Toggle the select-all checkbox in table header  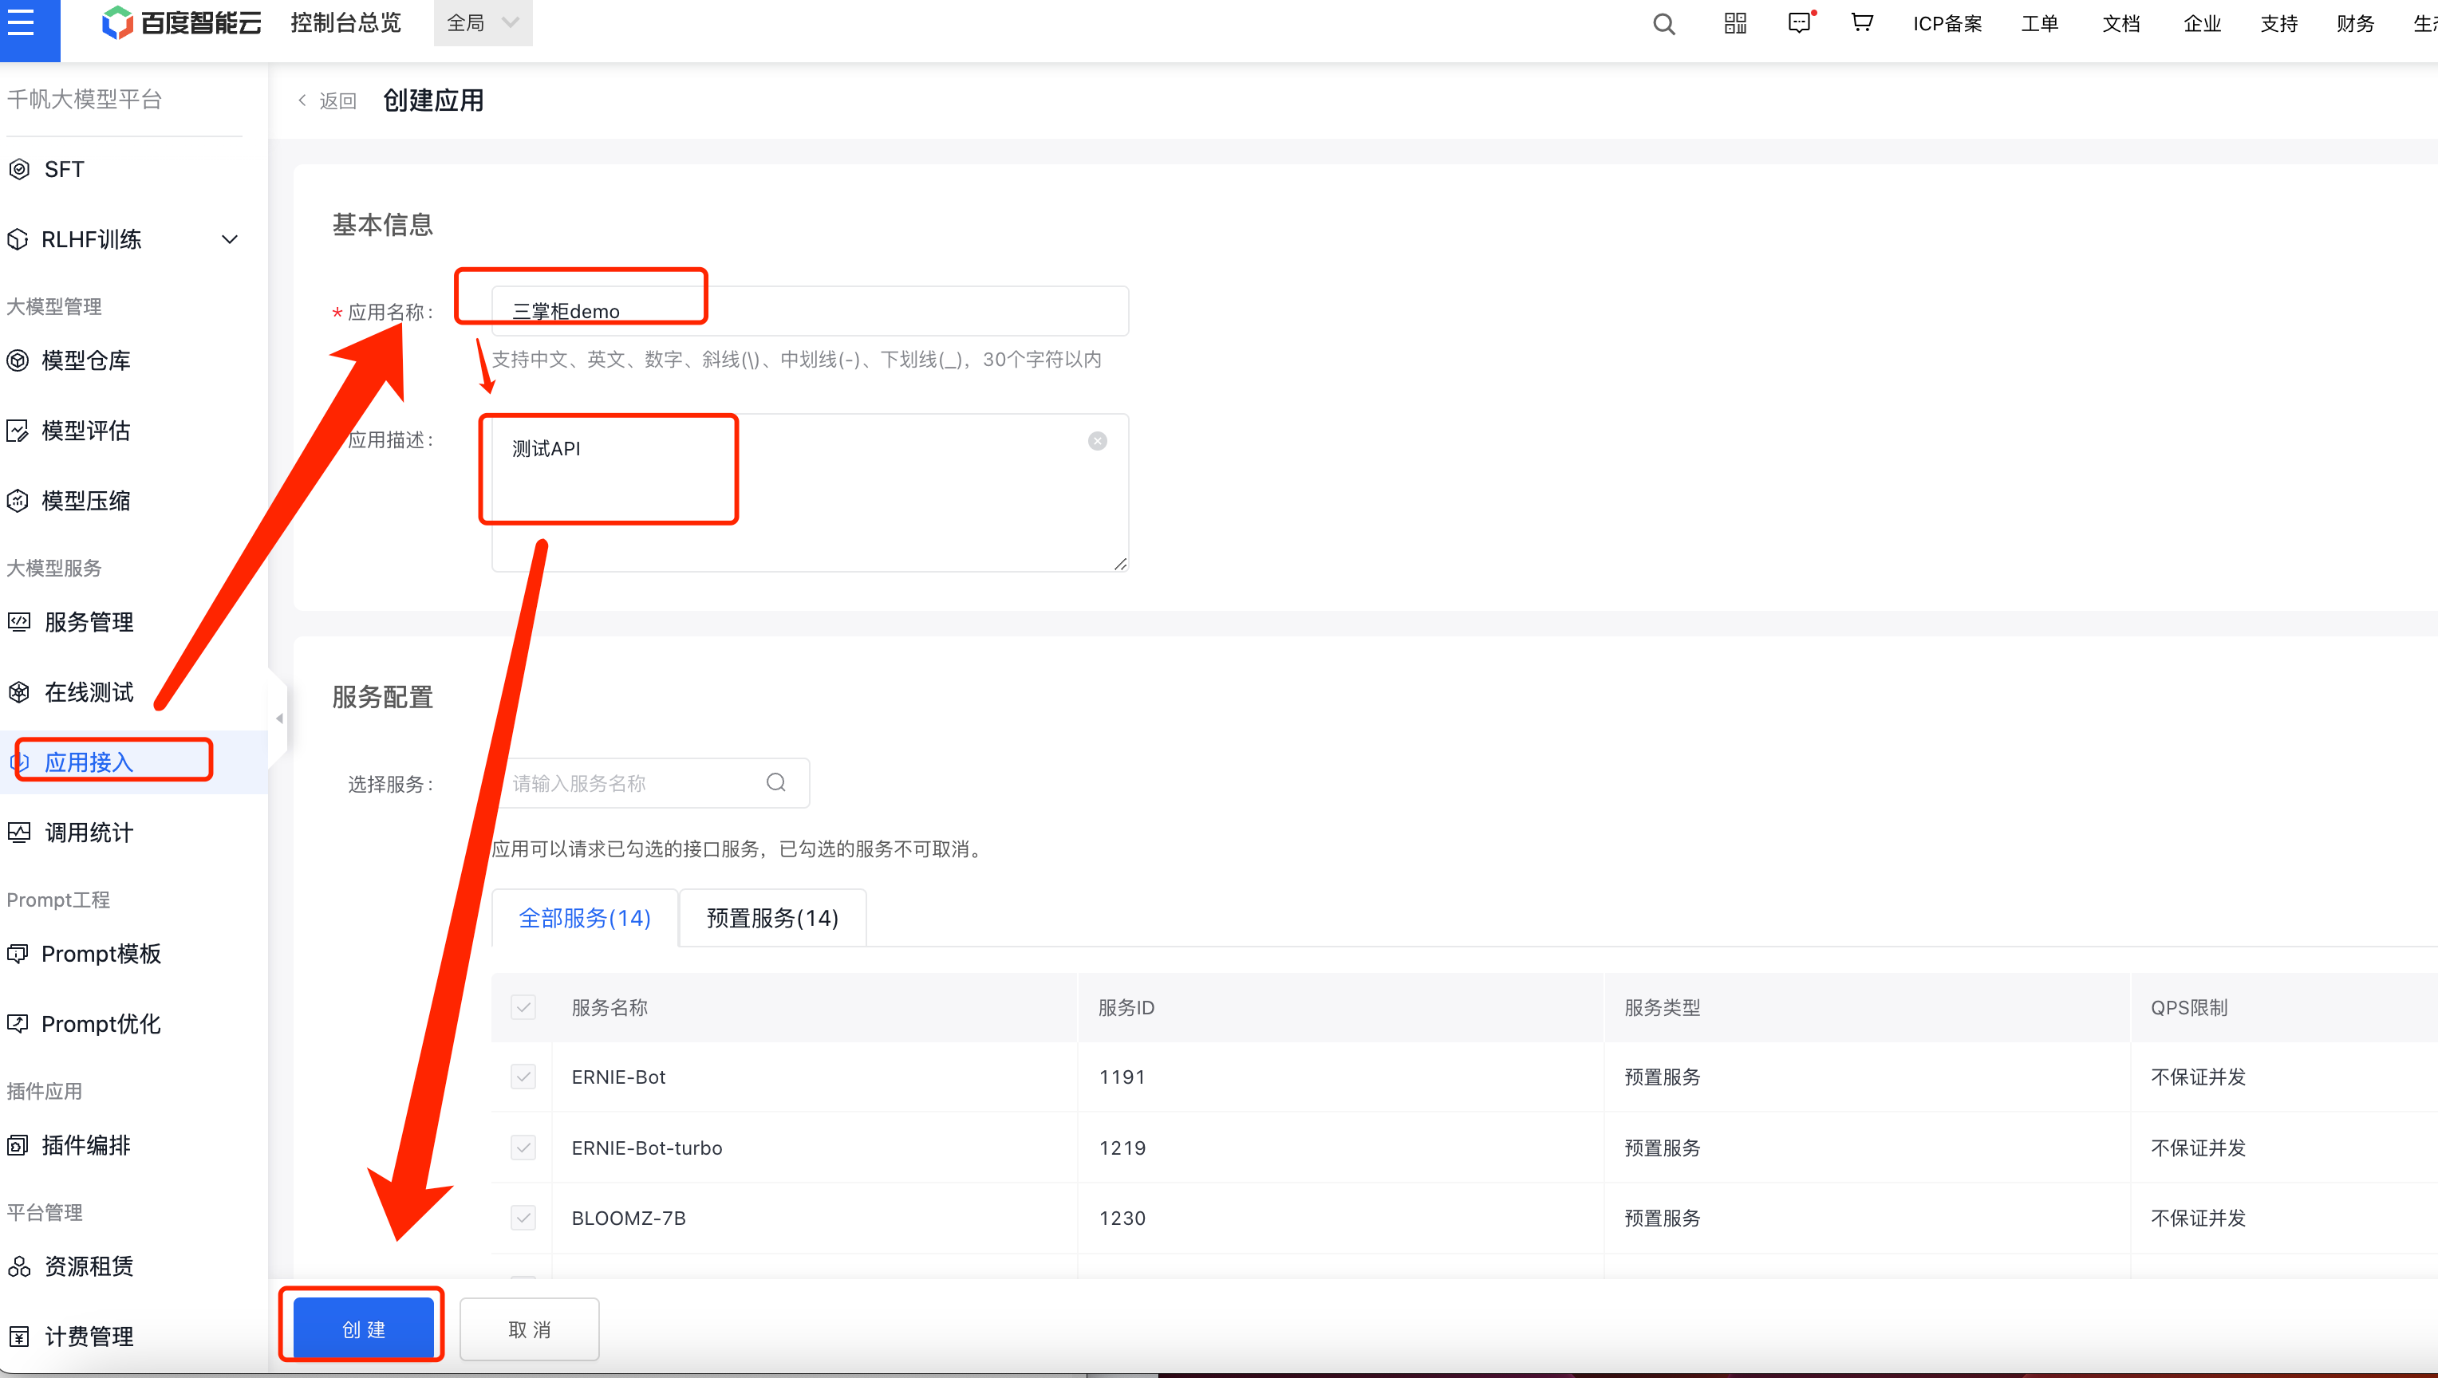point(523,1007)
